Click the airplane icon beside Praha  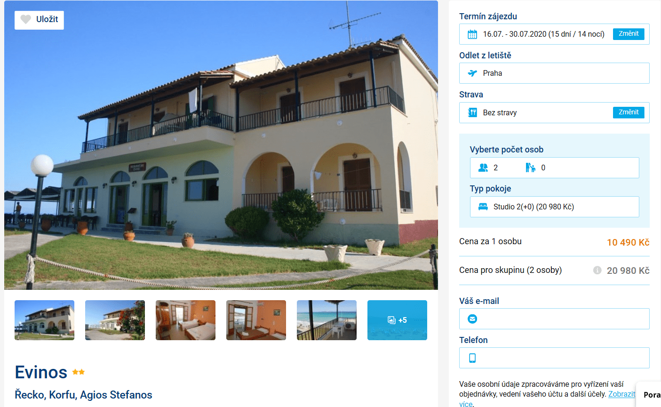[x=472, y=73]
